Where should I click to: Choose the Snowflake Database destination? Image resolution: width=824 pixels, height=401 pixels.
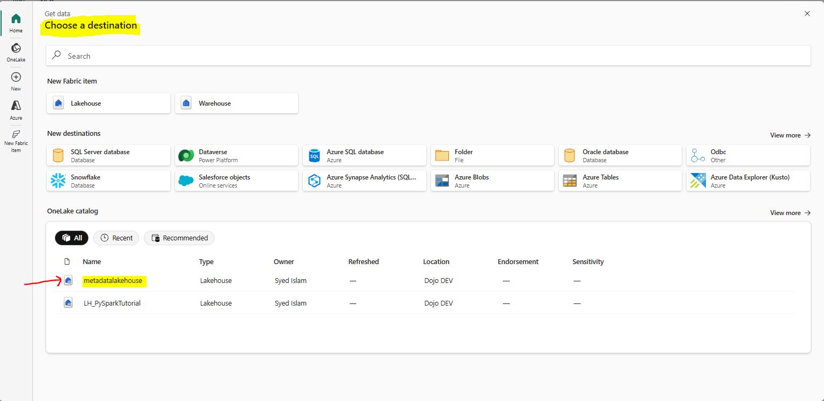[x=108, y=181]
